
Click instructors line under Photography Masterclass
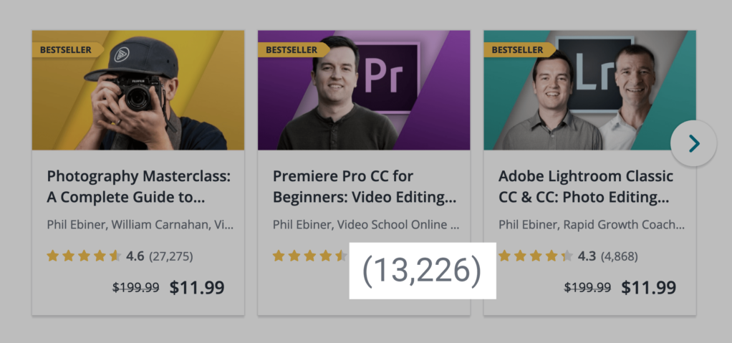pos(140,225)
